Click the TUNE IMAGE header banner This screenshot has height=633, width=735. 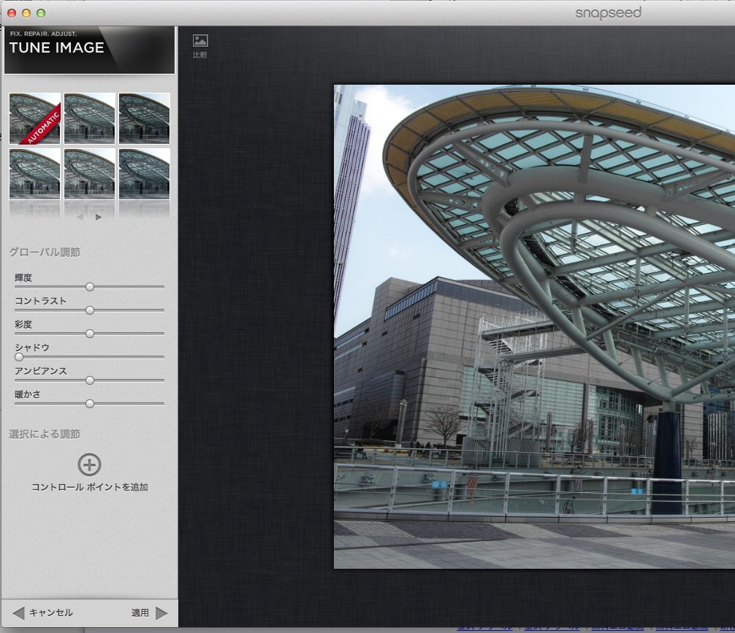(x=89, y=50)
